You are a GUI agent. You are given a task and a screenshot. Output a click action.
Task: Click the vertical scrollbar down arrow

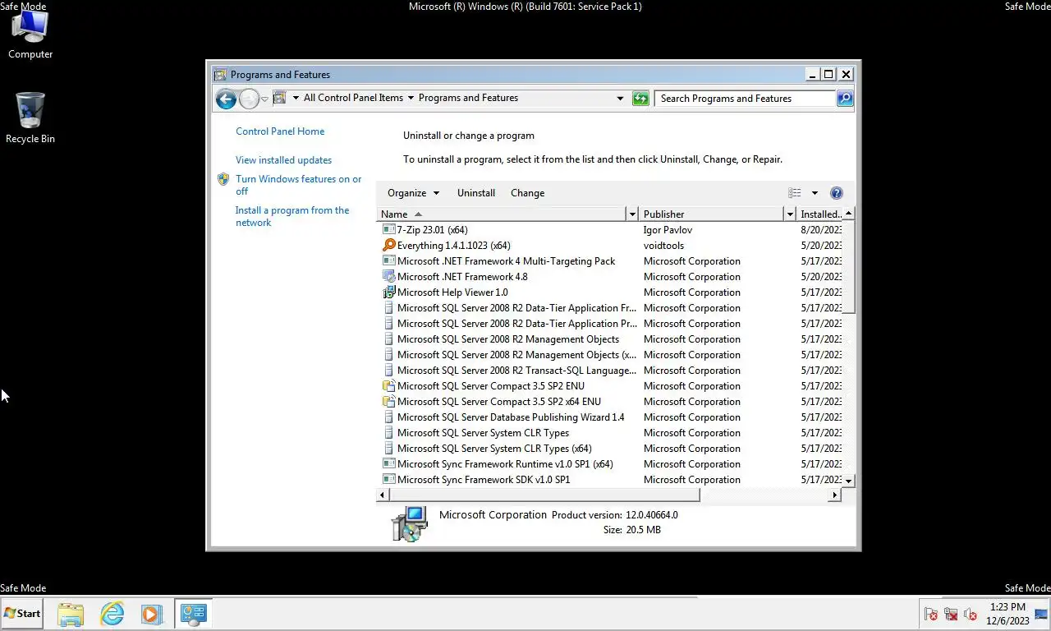coord(849,481)
